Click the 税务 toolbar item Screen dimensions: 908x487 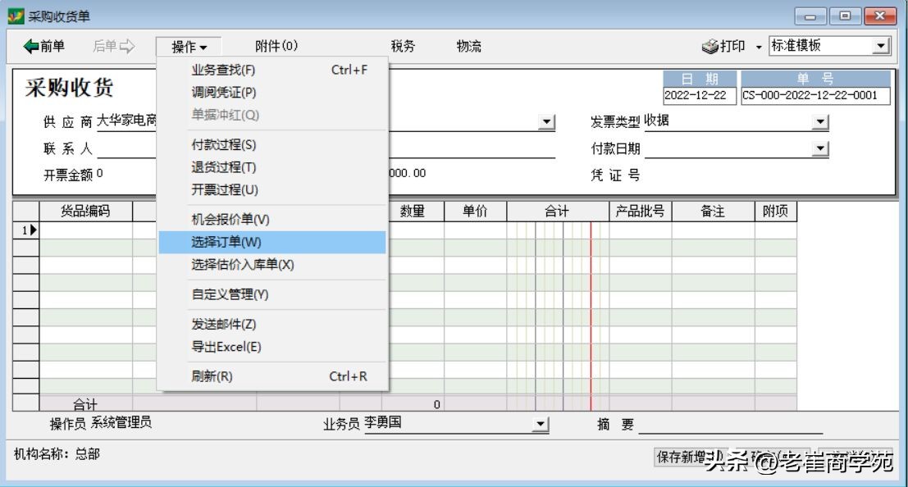pos(403,46)
